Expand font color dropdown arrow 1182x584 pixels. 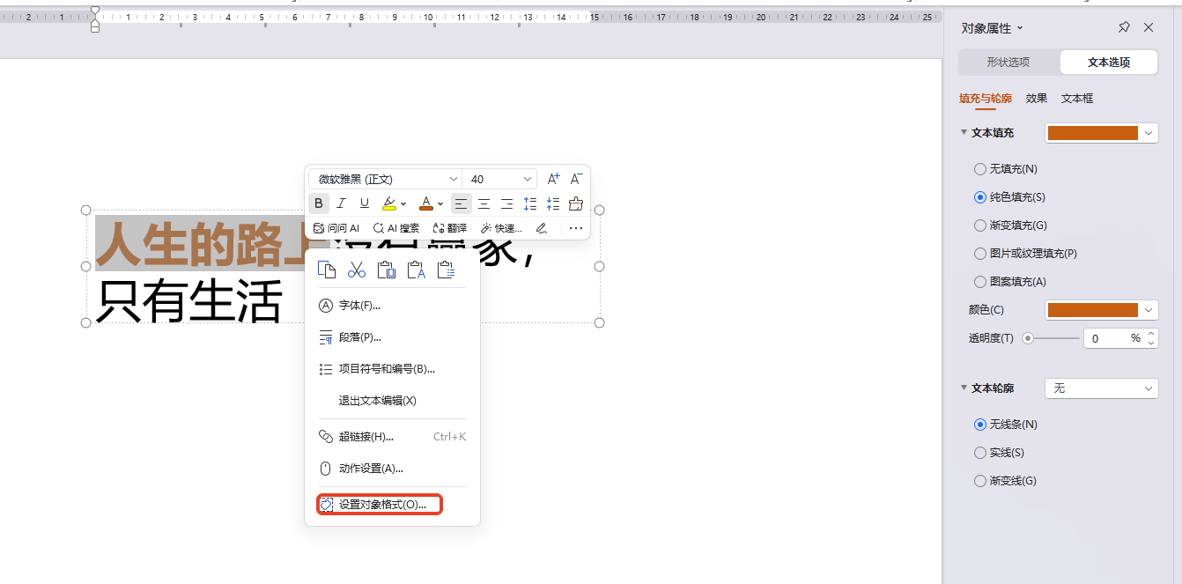click(x=440, y=203)
